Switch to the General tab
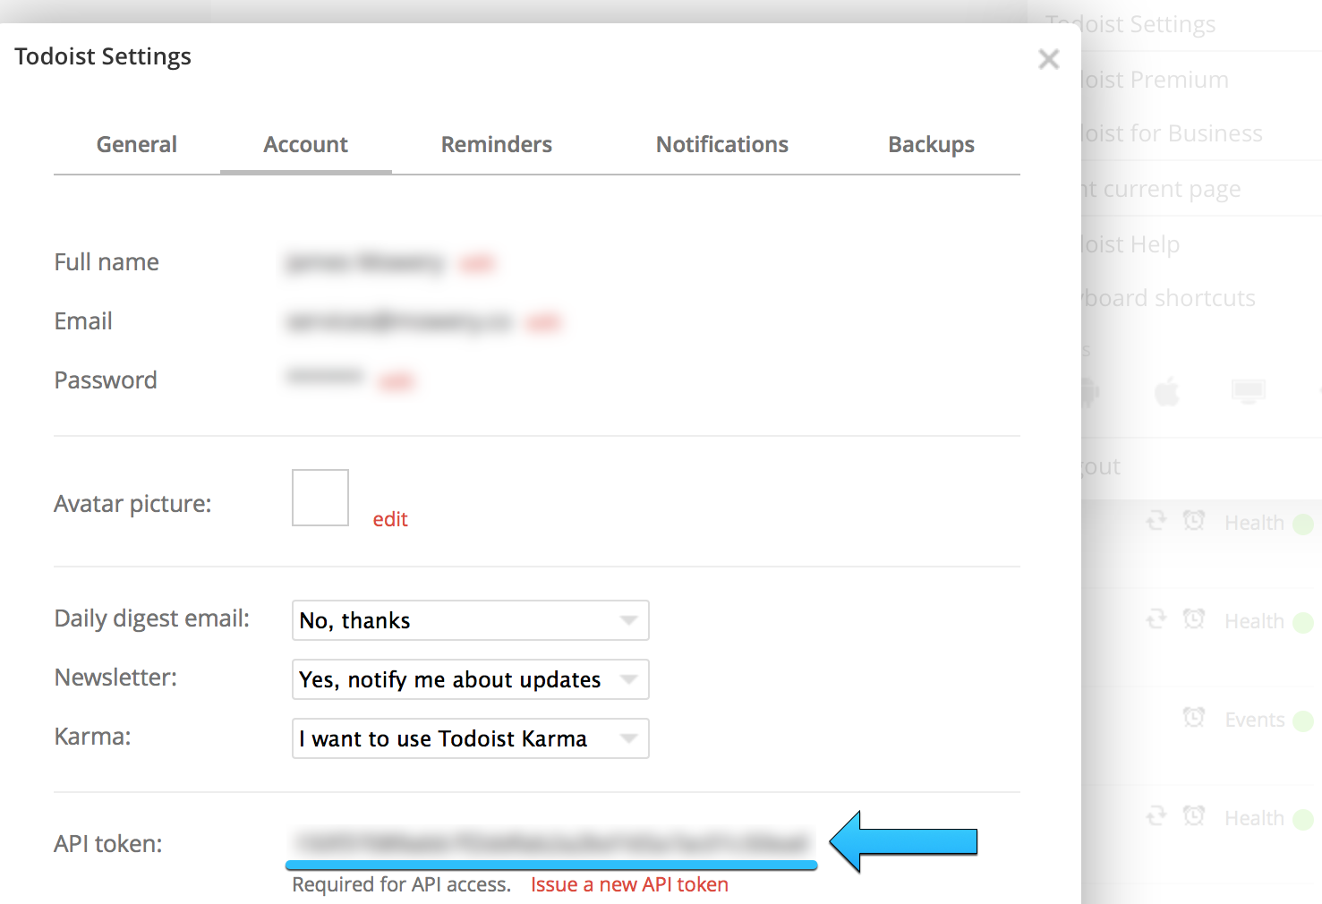 137,145
